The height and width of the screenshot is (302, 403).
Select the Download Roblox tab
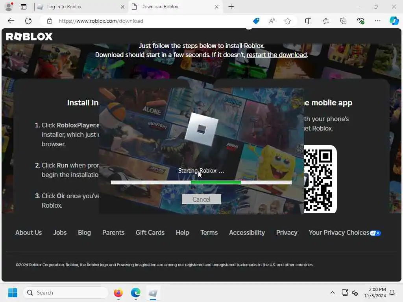[175, 7]
